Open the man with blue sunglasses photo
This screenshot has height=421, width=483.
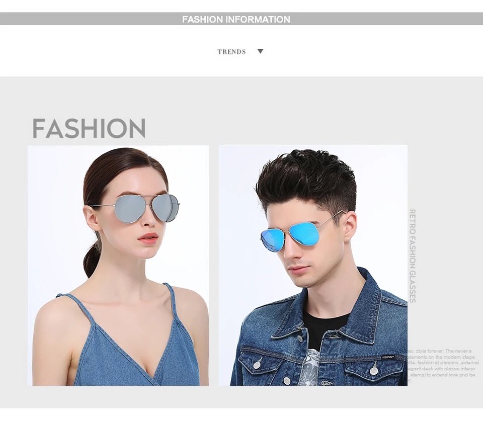pyautogui.click(x=313, y=265)
